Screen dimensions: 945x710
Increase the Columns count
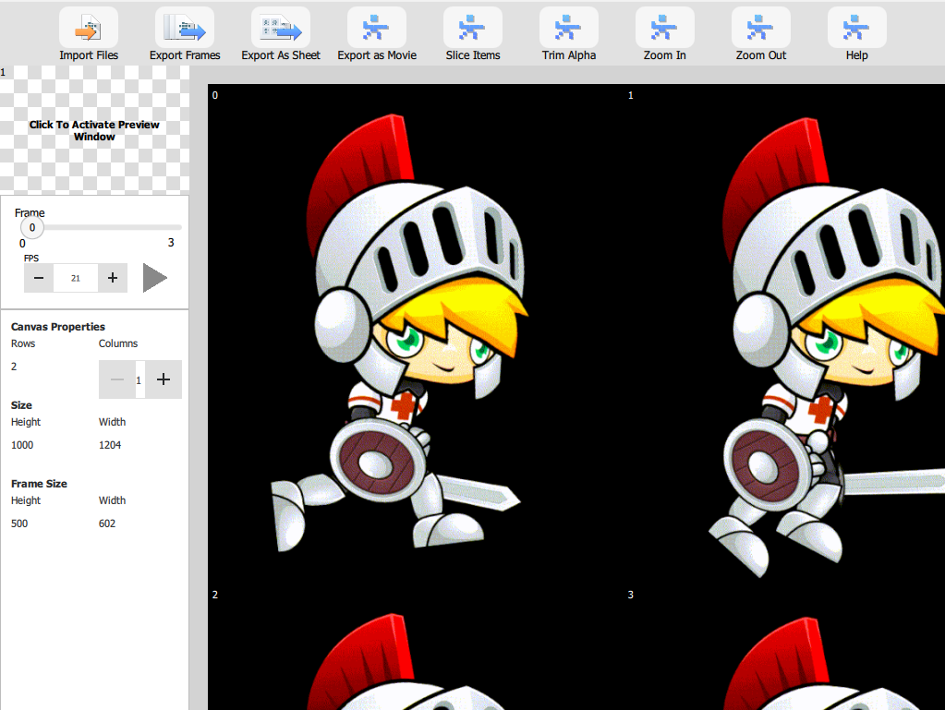[164, 379]
